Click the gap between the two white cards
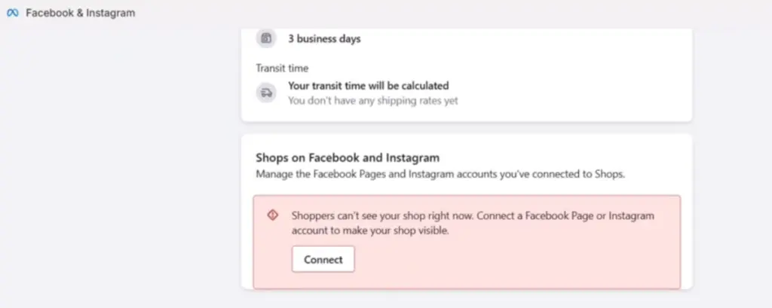This screenshot has width=772, height=308. pyautogui.click(x=466, y=127)
